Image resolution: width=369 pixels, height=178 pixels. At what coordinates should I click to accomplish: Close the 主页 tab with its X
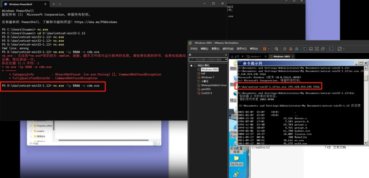click(242, 57)
